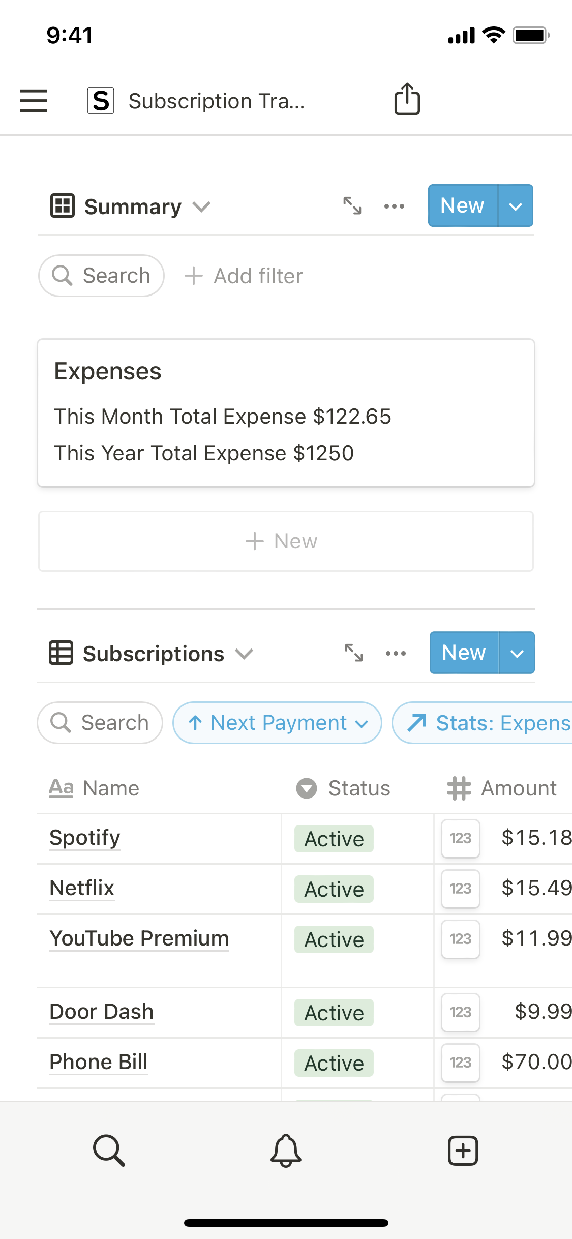Open the Expenses summary card

(286, 412)
